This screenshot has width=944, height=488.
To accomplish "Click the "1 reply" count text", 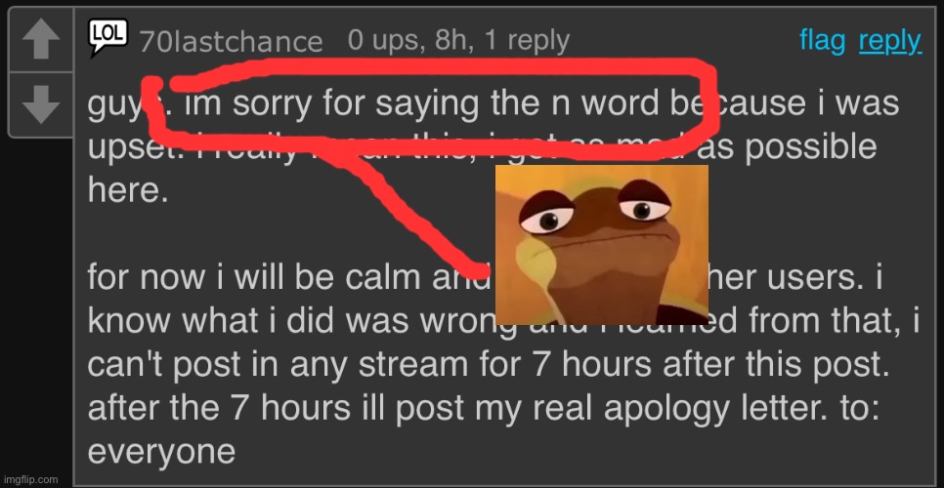I will pyautogui.click(x=527, y=41).
